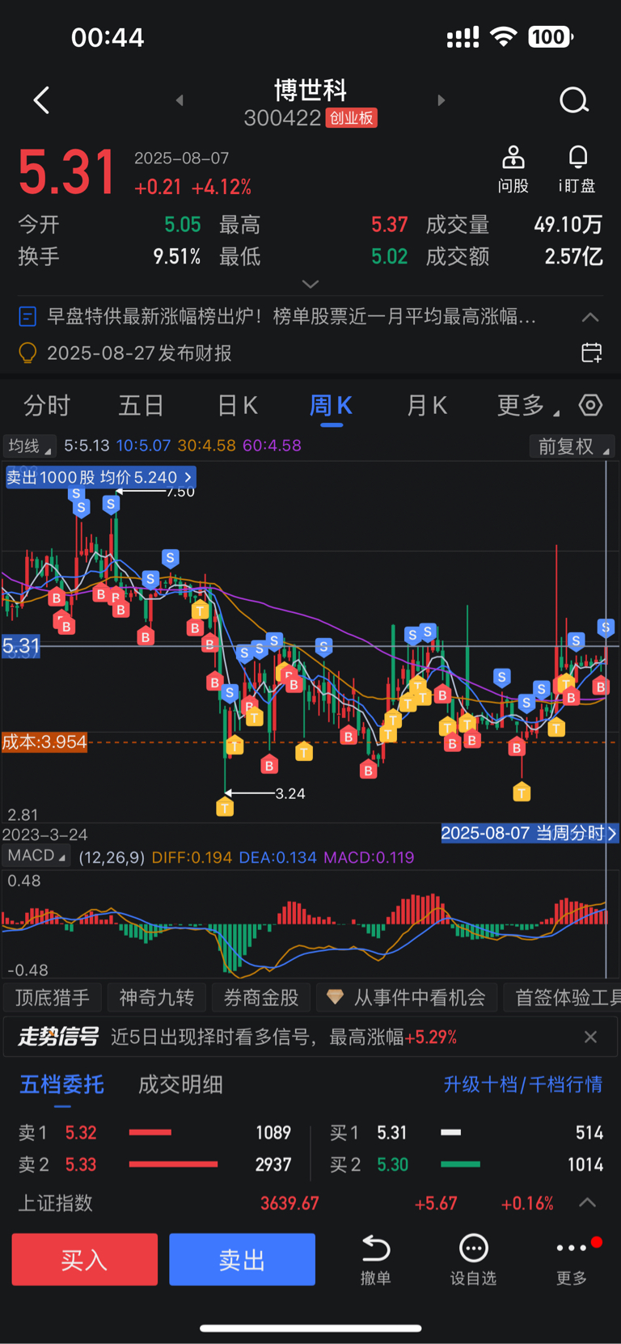
Task: Collapse the news ticker with up chevron
Action: pos(591,317)
